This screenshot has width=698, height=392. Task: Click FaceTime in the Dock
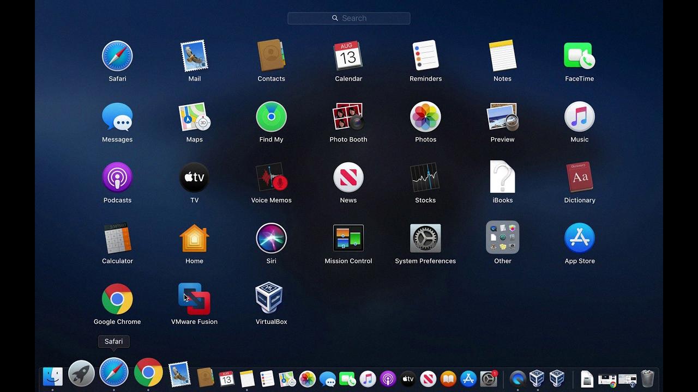[348, 379]
